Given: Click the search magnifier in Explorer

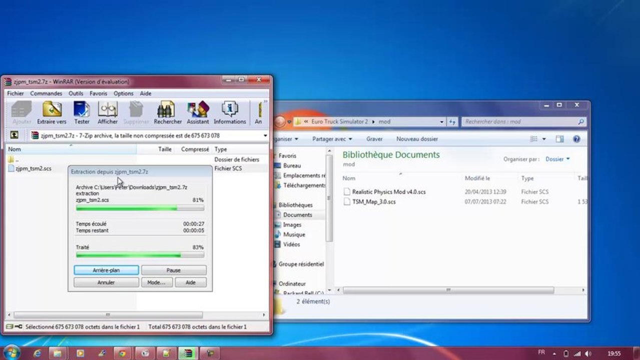Looking at the screenshot, I should [x=581, y=121].
